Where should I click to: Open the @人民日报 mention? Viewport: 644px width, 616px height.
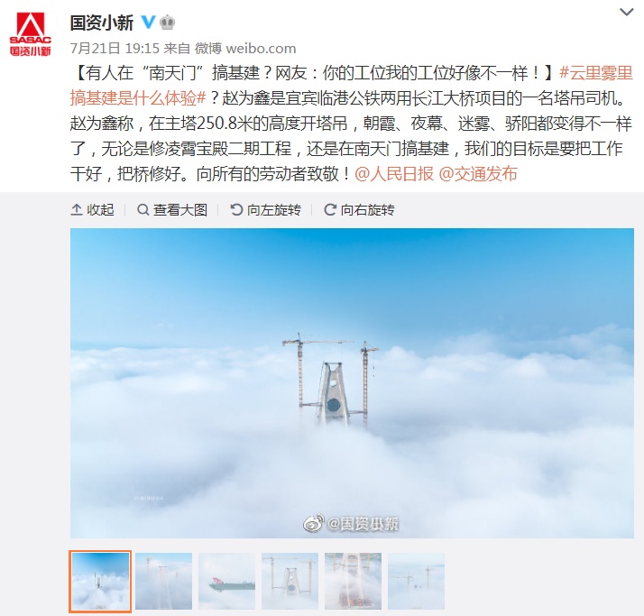[394, 174]
